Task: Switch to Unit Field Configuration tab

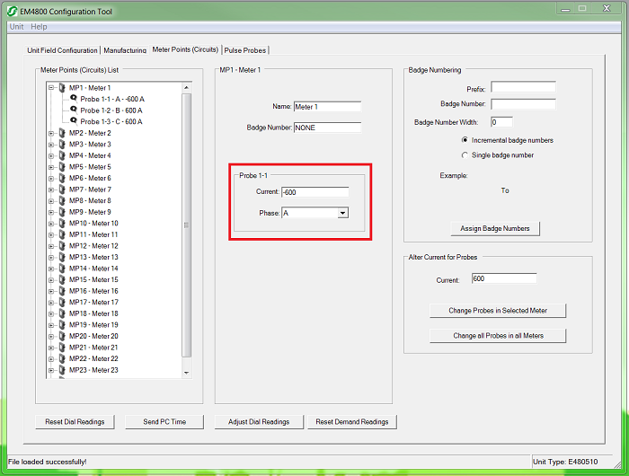Action: coord(62,50)
